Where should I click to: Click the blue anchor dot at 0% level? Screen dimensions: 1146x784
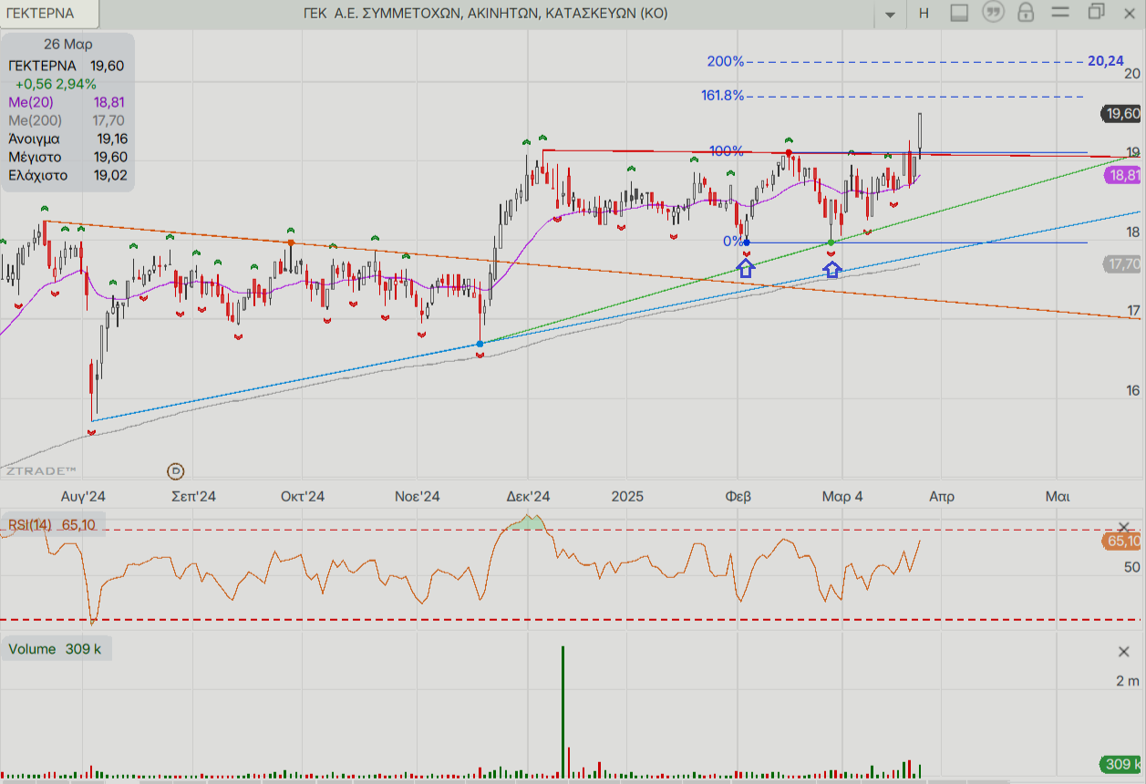[747, 242]
